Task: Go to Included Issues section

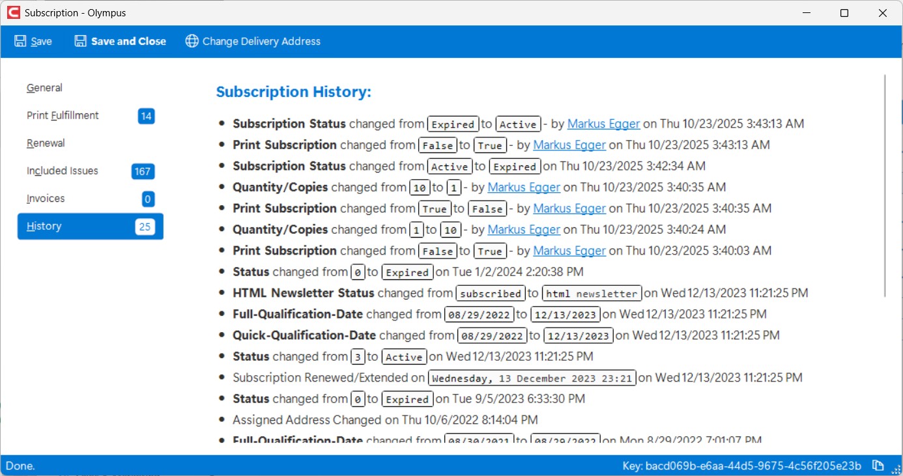Action: (x=63, y=171)
